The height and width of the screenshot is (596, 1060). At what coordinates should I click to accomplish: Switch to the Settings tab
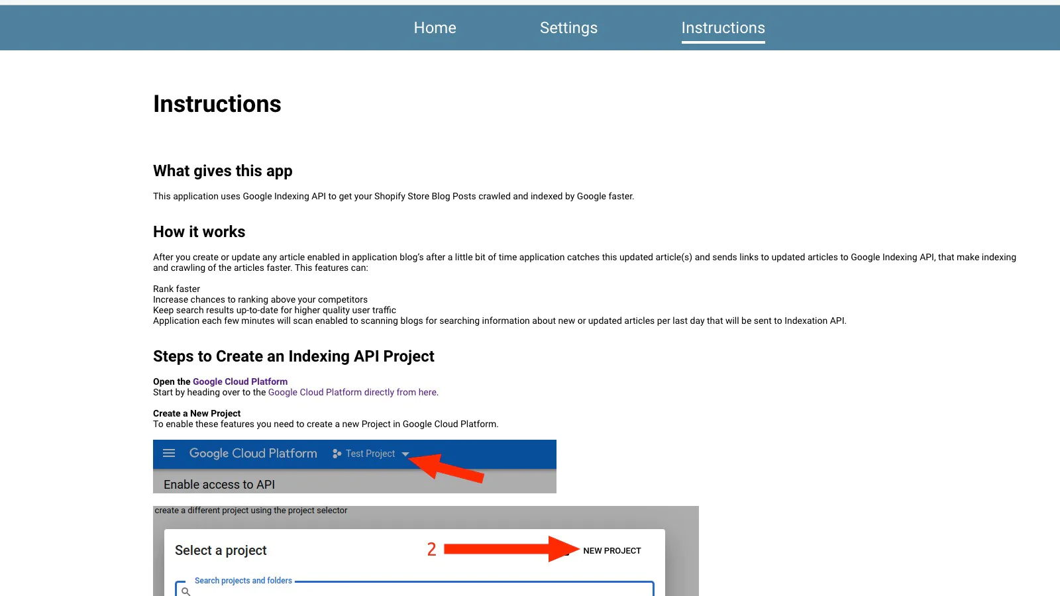point(568,28)
